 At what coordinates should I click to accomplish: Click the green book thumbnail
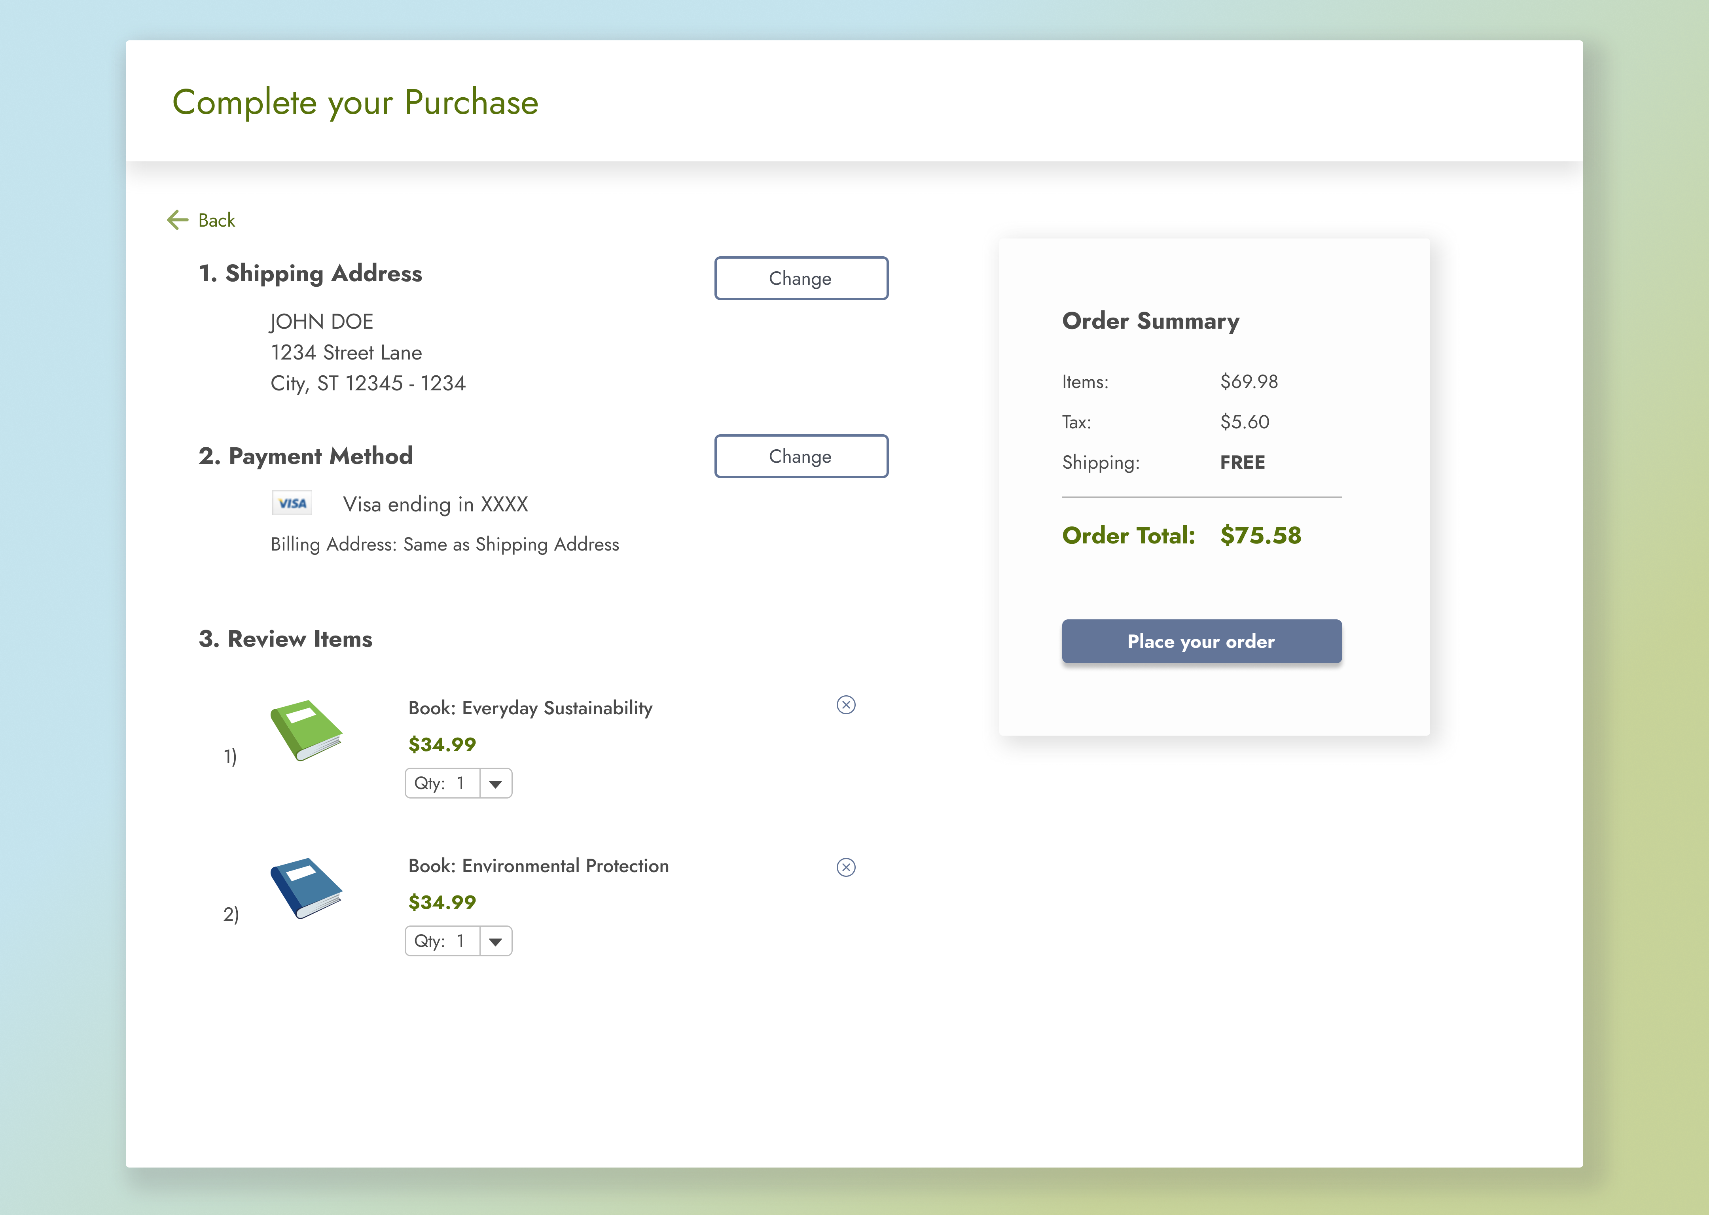click(306, 730)
